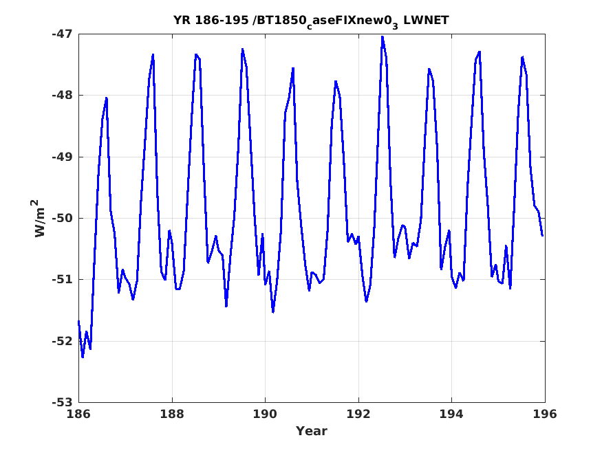Click the -52 y-axis tick label
The width and height of the screenshot is (602, 451).
click(62, 341)
